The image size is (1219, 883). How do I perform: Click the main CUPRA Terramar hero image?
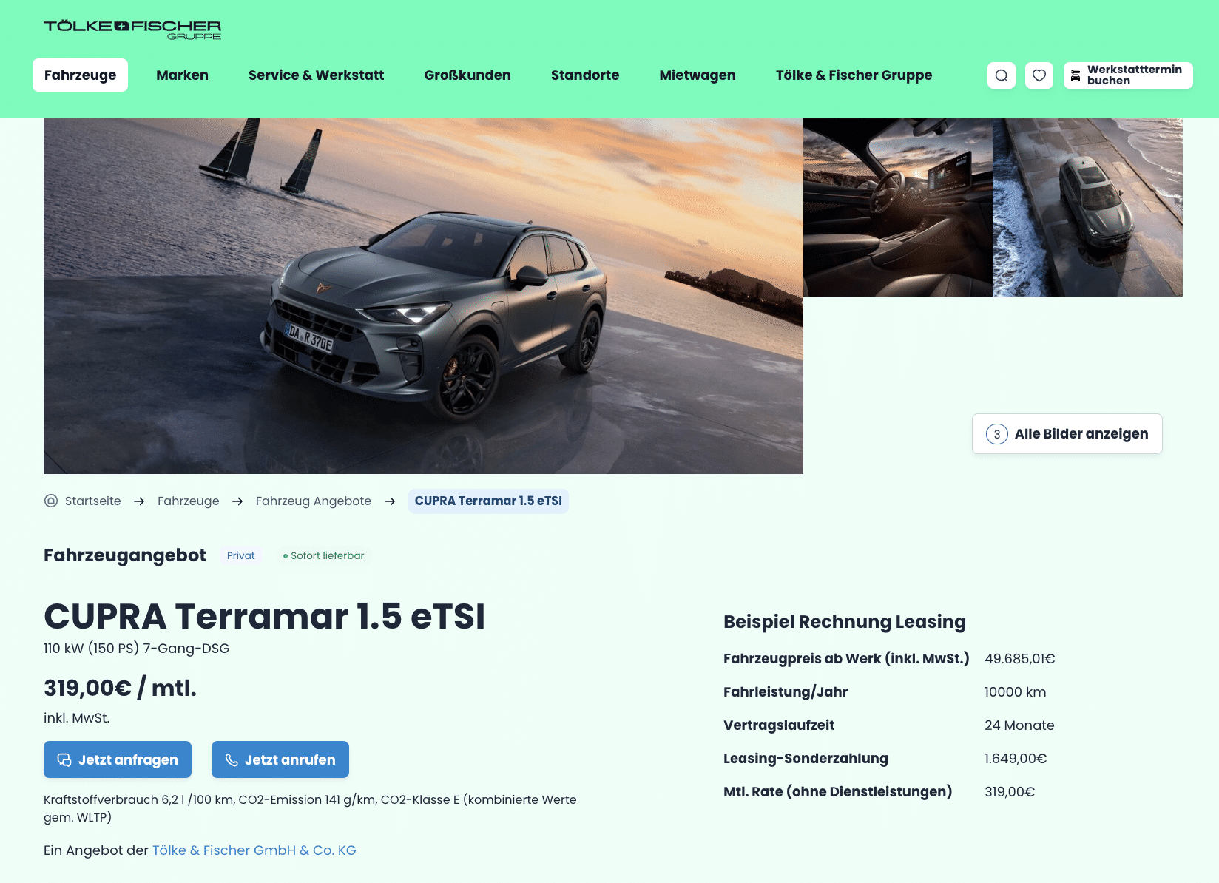tap(423, 296)
